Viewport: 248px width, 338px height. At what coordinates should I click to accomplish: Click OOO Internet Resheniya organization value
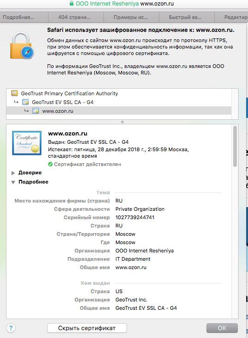[x=145, y=251]
